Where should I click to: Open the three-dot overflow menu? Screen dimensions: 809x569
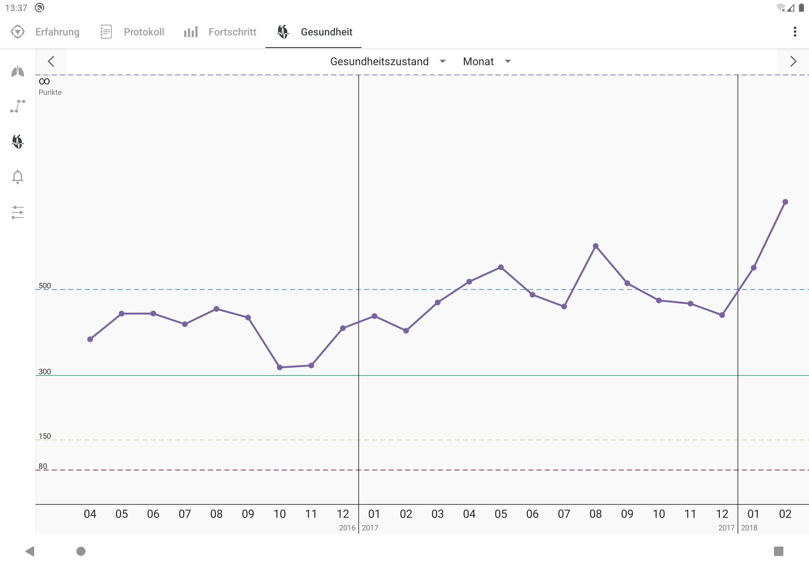pyautogui.click(x=794, y=32)
